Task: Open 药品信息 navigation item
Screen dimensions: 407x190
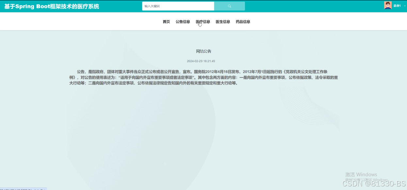Action: coord(243,22)
